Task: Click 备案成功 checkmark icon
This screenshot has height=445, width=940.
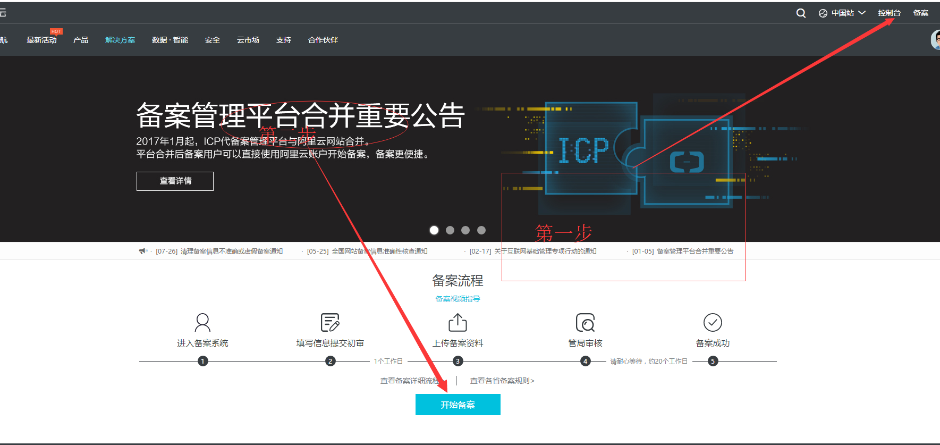Action: coord(713,322)
